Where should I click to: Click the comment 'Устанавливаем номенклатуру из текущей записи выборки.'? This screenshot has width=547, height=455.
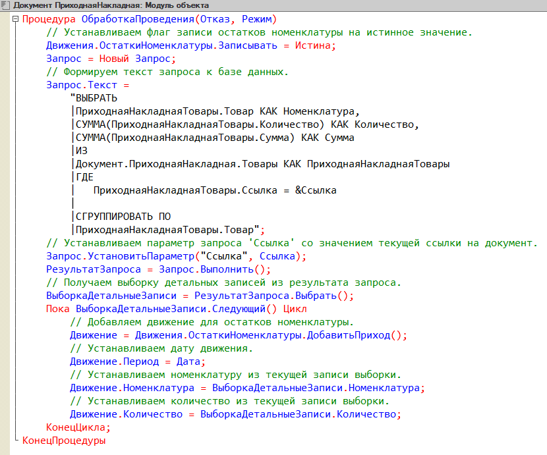(235, 375)
